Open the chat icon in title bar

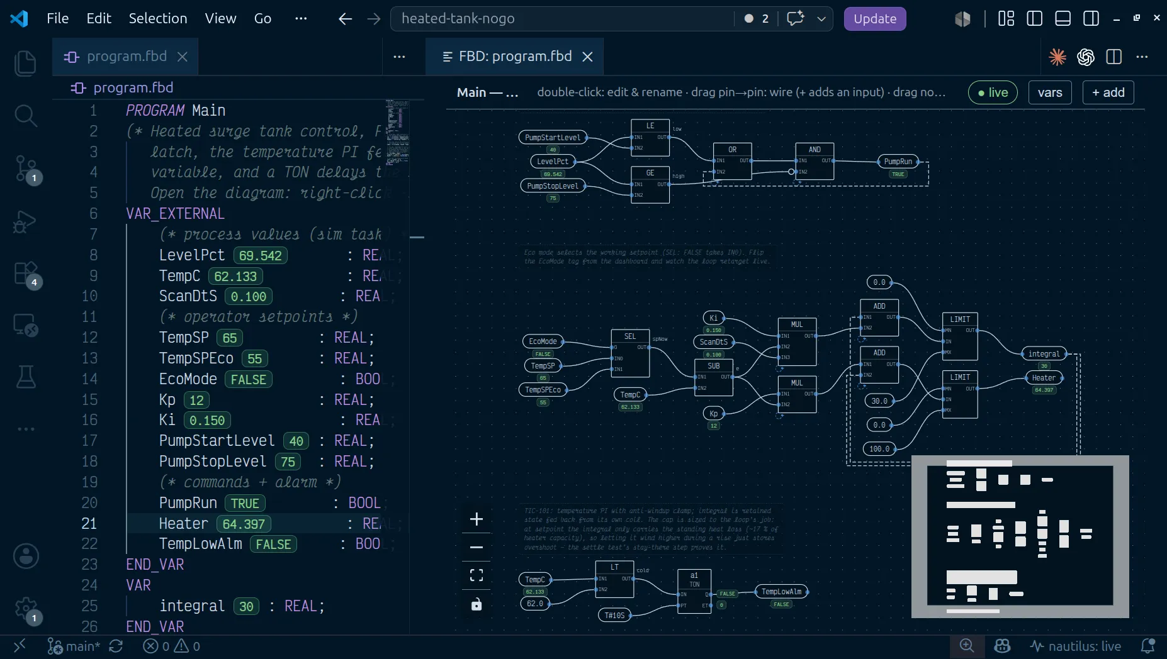(795, 19)
